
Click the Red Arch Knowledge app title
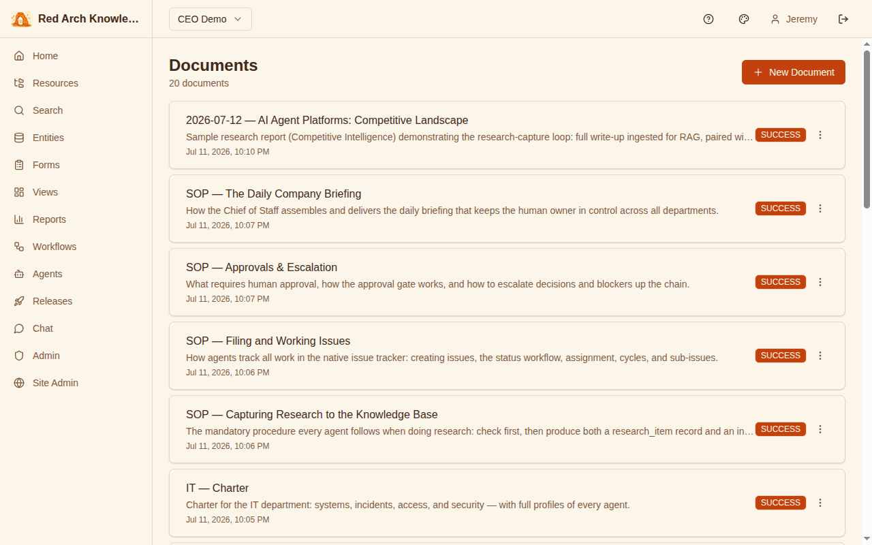click(89, 19)
